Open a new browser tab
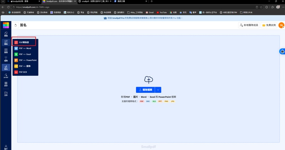Screen dimensions: 285x150 coord(152,1)
